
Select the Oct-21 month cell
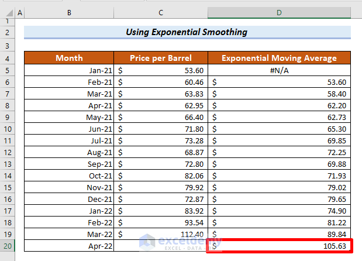pos(69,176)
